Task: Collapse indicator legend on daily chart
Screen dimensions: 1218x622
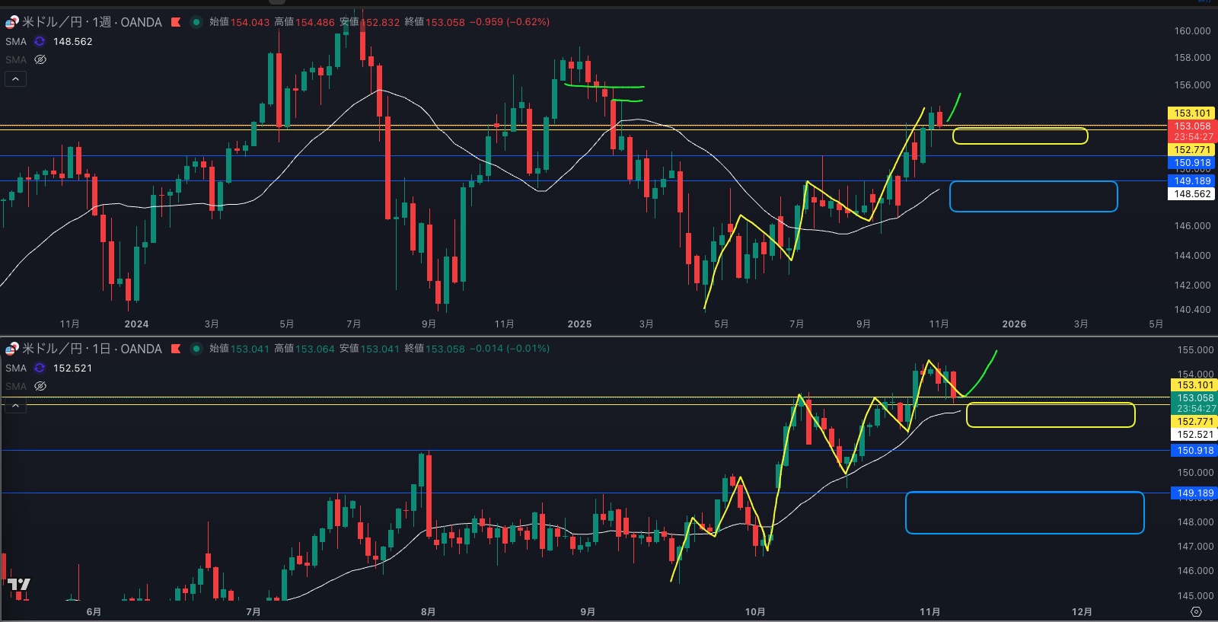Action: [15, 406]
